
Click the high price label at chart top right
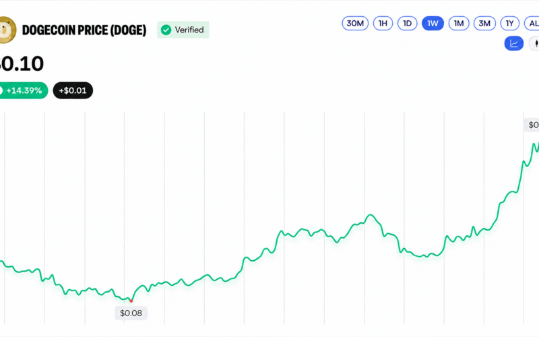click(532, 125)
